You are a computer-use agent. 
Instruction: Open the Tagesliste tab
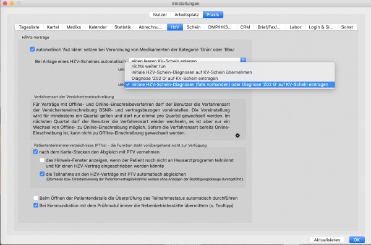(29, 27)
